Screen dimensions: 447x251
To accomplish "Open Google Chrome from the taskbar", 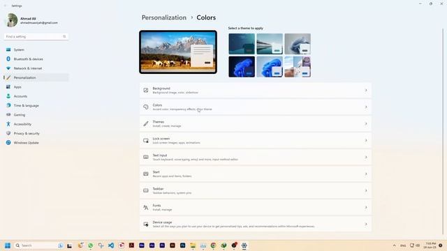I will 213,245.
